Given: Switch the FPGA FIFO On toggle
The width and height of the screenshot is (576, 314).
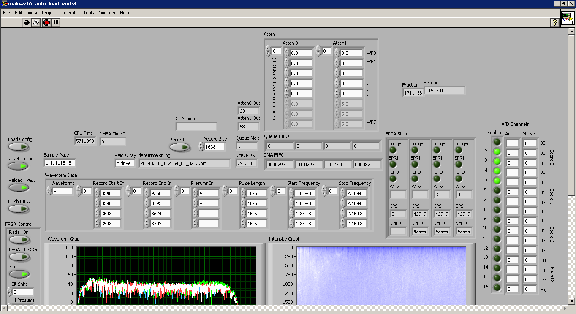Looking at the screenshot, I should pyautogui.click(x=19, y=257).
